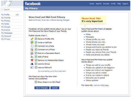Click the photo icon beside Comment on a Photo

[32, 50]
